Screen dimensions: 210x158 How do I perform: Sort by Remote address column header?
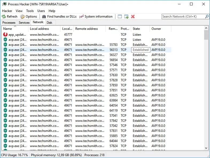90,29
